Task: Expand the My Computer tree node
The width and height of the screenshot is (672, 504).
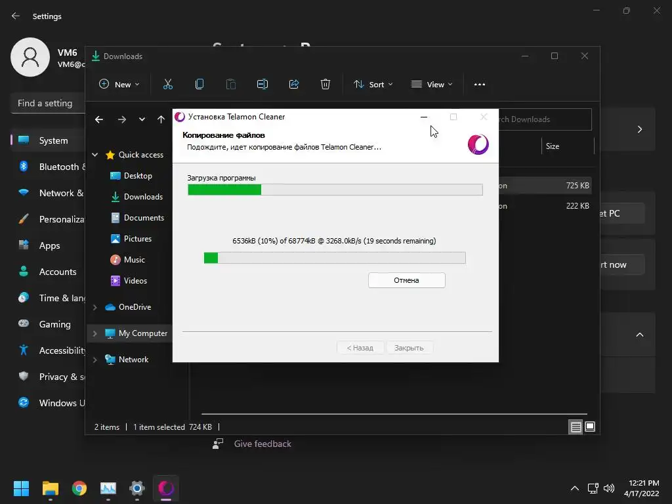Action: (x=94, y=333)
